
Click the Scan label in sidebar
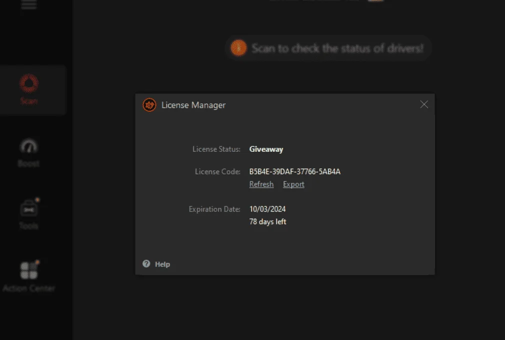coord(29,101)
